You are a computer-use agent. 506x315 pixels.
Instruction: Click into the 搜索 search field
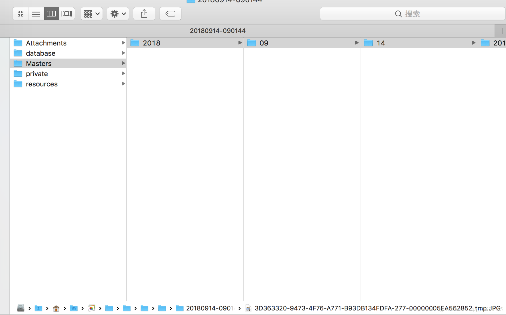pyautogui.click(x=413, y=14)
